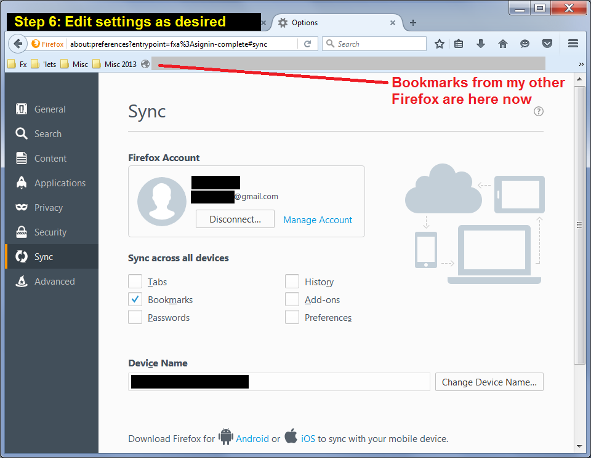Open the help question mark icon
591x458 pixels.
coord(538,111)
